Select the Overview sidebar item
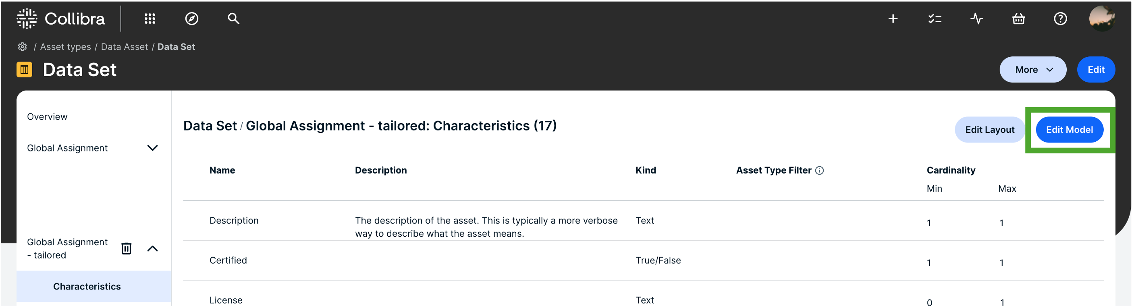 pyautogui.click(x=47, y=117)
